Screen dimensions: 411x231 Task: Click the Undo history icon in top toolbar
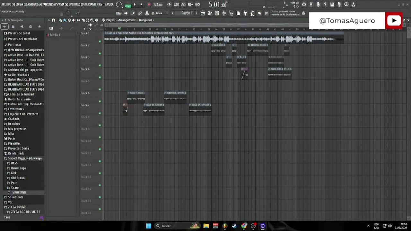click(x=304, y=4)
